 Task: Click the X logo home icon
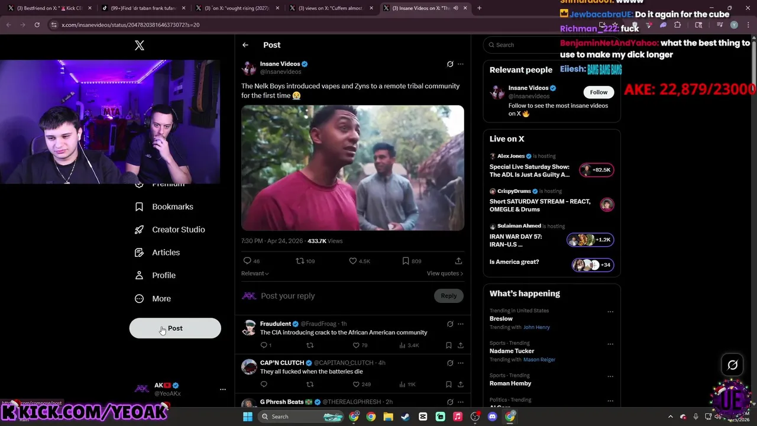click(140, 46)
